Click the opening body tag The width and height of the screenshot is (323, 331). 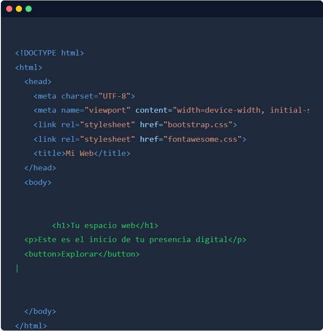point(38,182)
